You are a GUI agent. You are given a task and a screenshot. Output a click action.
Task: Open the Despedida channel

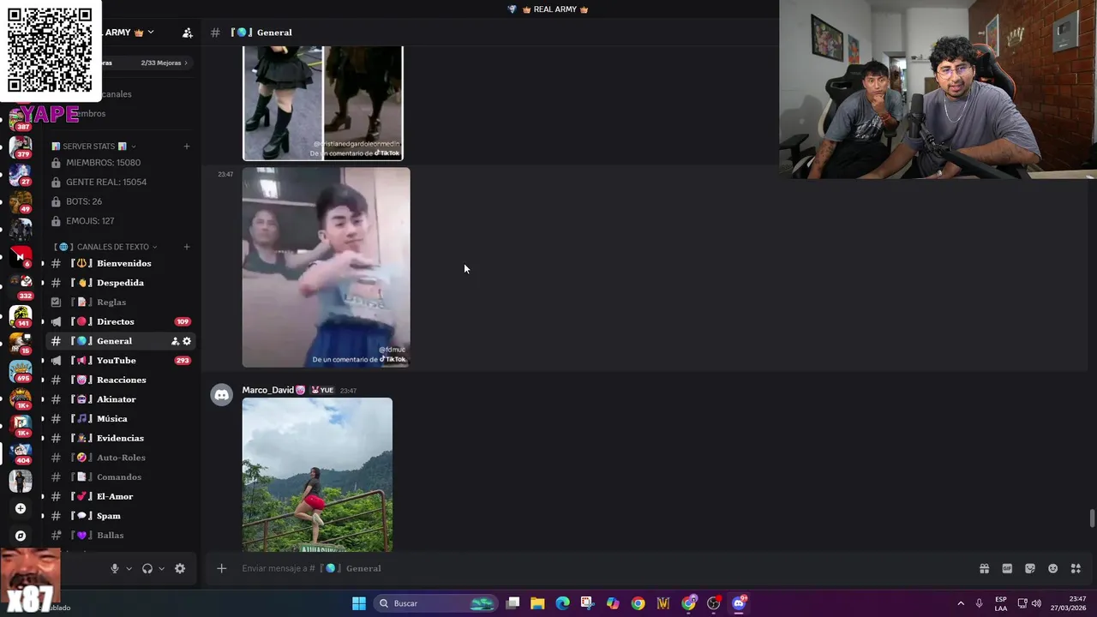coord(120,283)
